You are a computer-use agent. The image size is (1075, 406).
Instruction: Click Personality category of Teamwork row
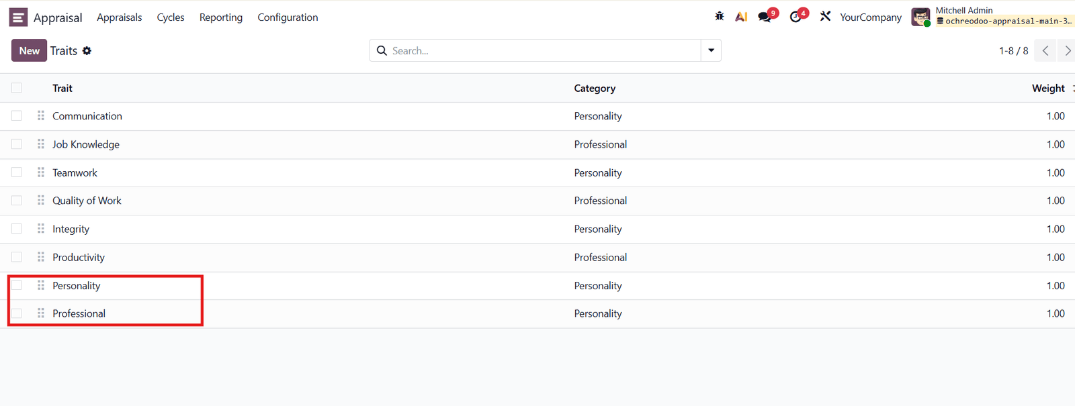pos(598,172)
